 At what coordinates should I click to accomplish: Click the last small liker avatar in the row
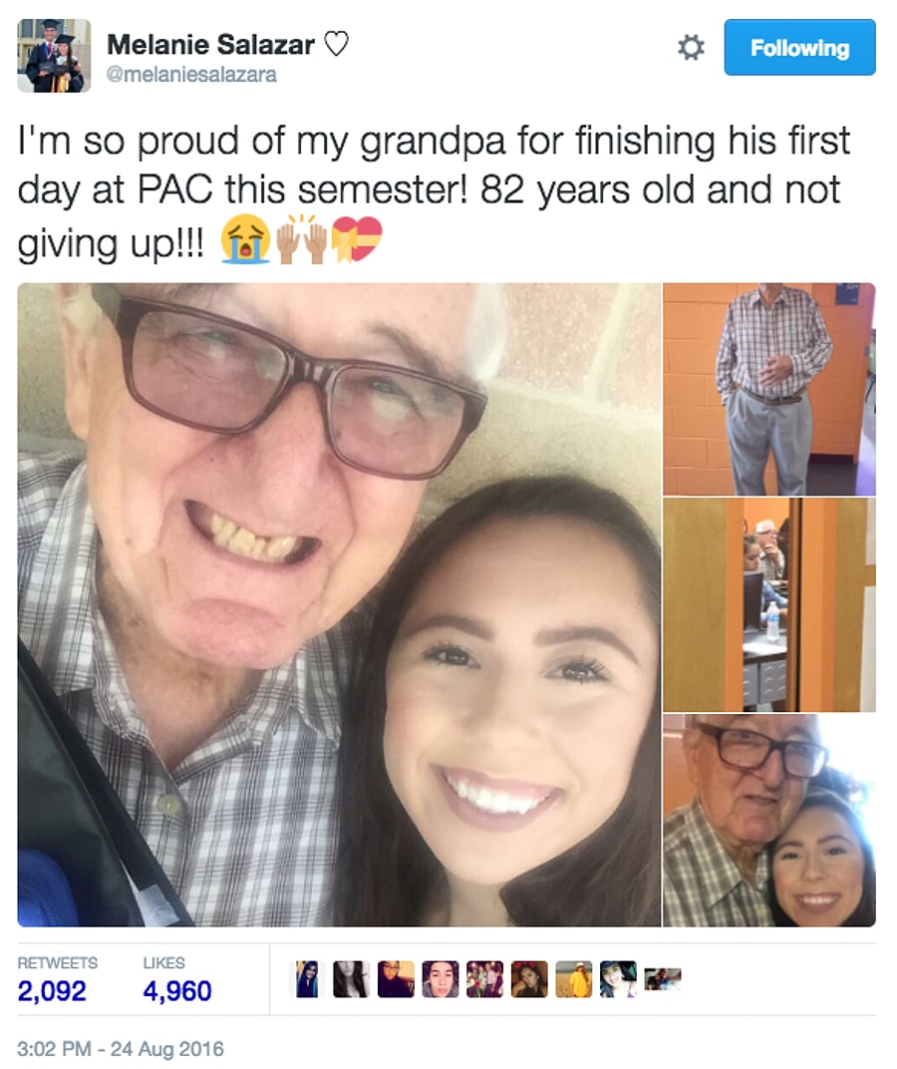[x=662, y=979]
